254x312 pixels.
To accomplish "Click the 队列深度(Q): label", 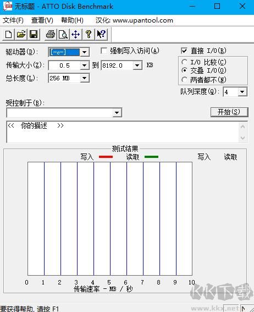I will 200,91.
